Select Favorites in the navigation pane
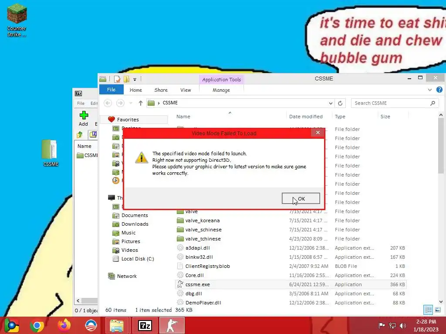The image size is (446, 334). point(128,120)
